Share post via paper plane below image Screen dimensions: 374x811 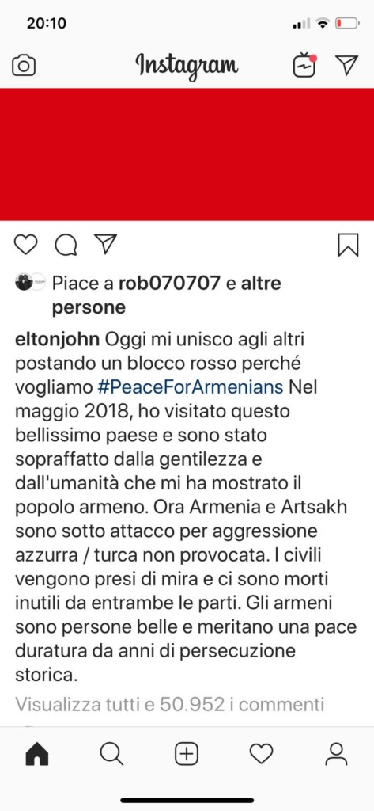[x=105, y=244]
